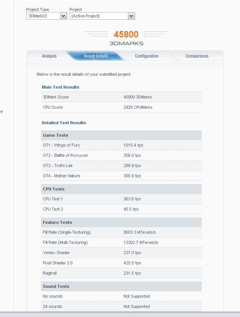Image resolution: width=240 pixels, height=317 pixels.
Task: Click the 8603.3 MTexels/s value
Action: [140, 232]
